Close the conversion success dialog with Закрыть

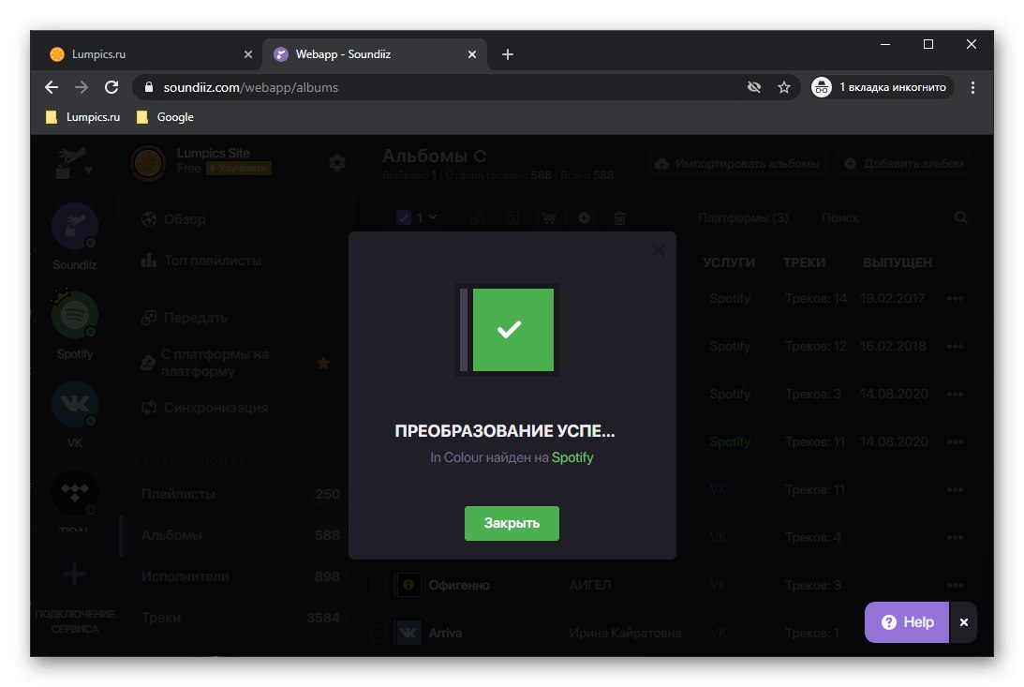pyautogui.click(x=512, y=523)
